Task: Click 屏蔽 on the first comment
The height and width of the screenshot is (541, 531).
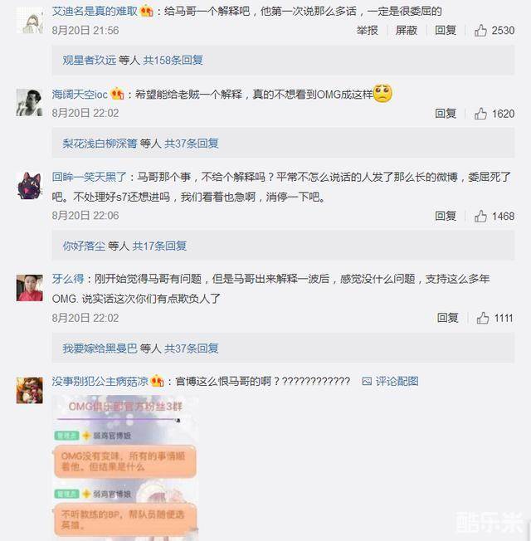Action: tap(407, 31)
